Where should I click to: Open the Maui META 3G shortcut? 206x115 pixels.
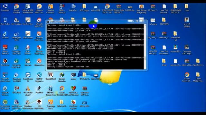[x=16, y=104]
